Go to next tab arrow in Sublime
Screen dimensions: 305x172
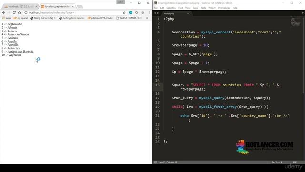click(158, 13)
